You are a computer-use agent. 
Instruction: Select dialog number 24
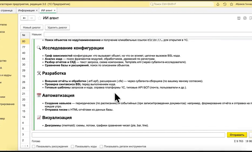click(x=25, y=88)
